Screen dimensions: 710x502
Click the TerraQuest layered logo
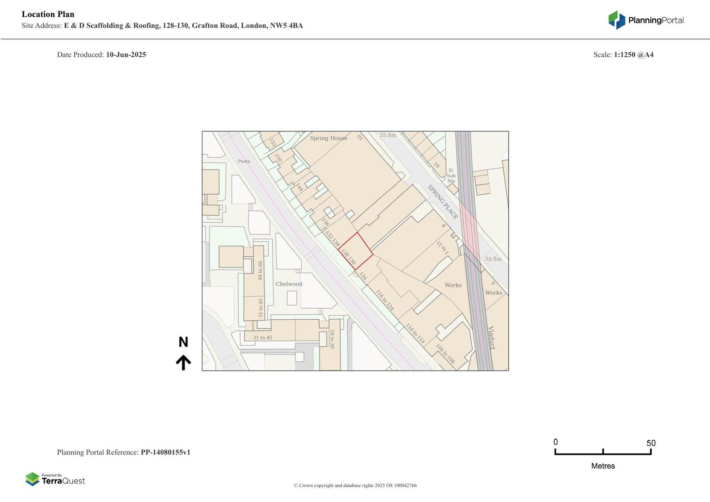click(32, 479)
